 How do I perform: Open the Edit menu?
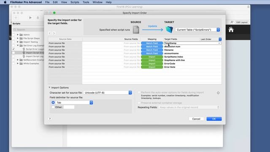coord(55,2)
